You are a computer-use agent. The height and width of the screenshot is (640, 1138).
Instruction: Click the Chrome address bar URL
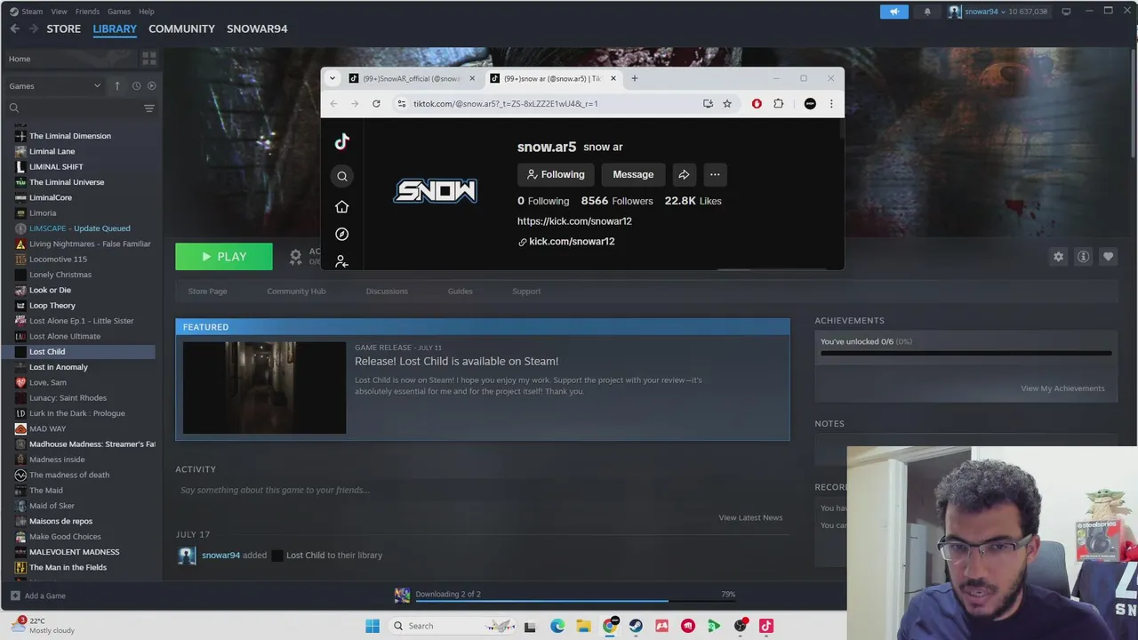pyautogui.click(x=505, y=104)
